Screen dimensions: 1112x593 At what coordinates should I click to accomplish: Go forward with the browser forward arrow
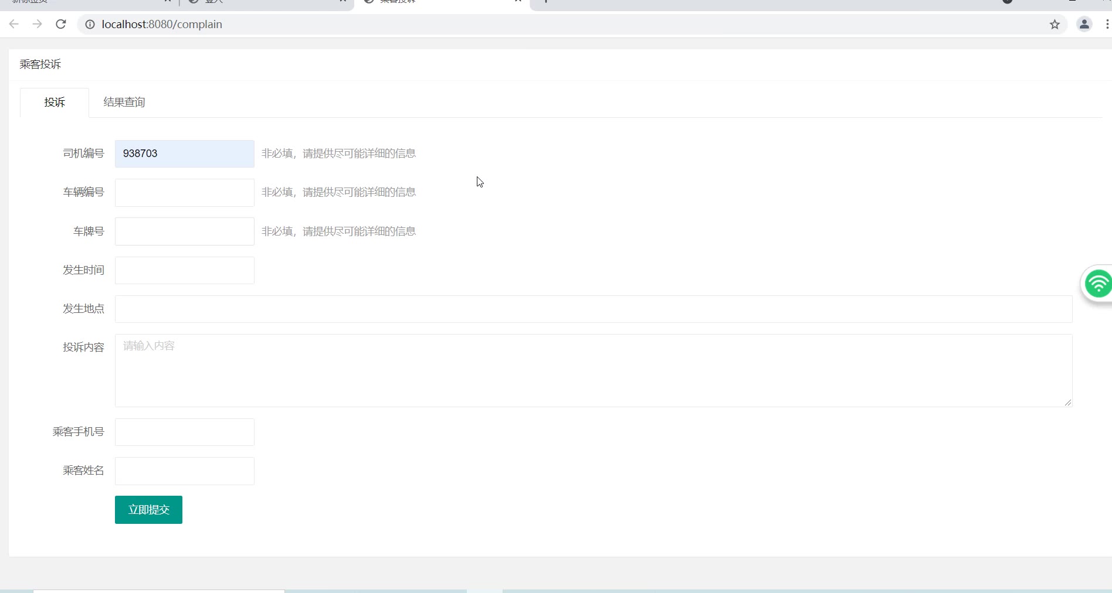pos(38,24)
